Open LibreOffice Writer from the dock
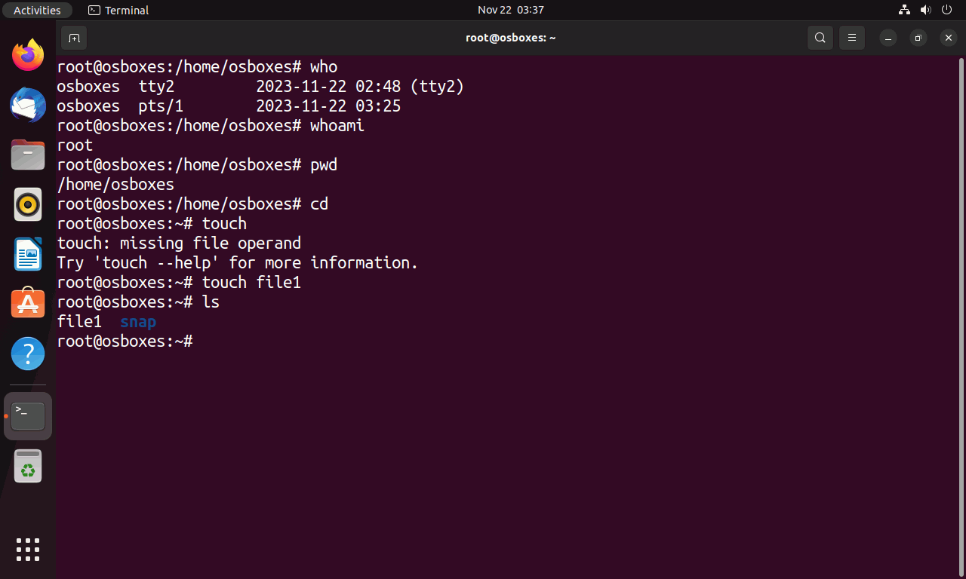 [x=28, y=254]
